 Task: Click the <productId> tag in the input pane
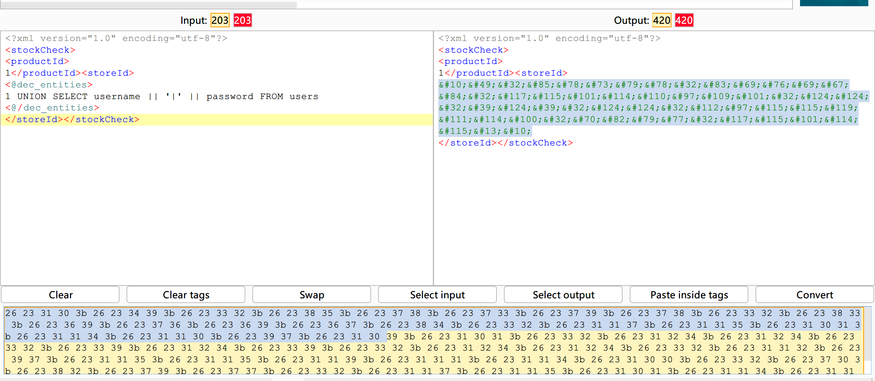point(37,61)
